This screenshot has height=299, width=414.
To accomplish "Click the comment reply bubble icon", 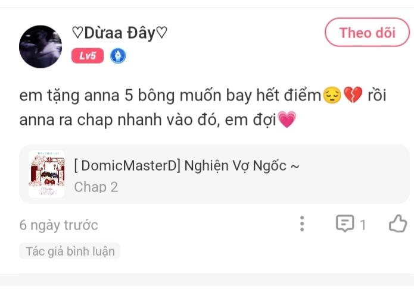I will [345, 224].
